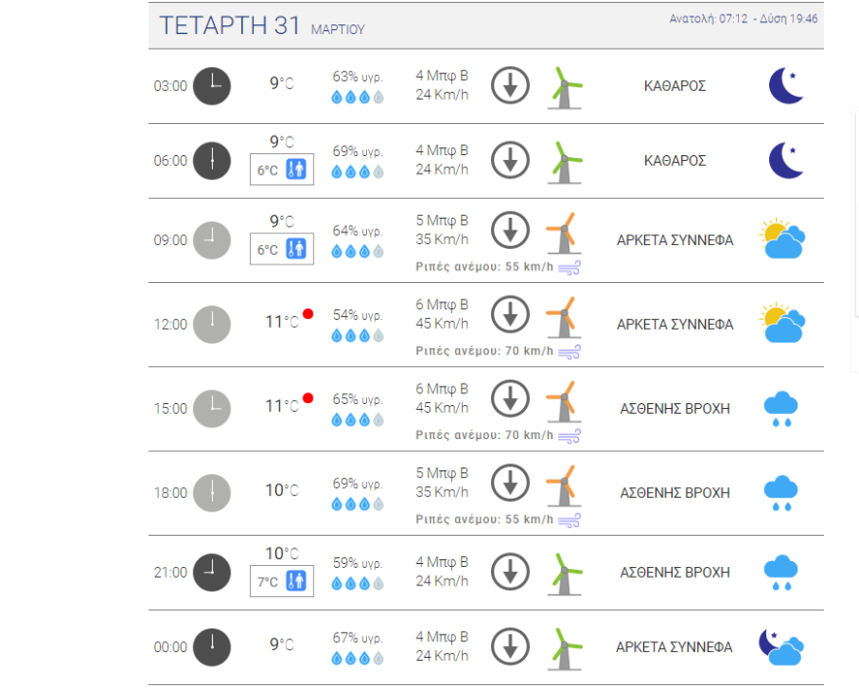859x689 pixels.
Task: Click the clock icon for 03:00
Action: [x=212, y=86]
